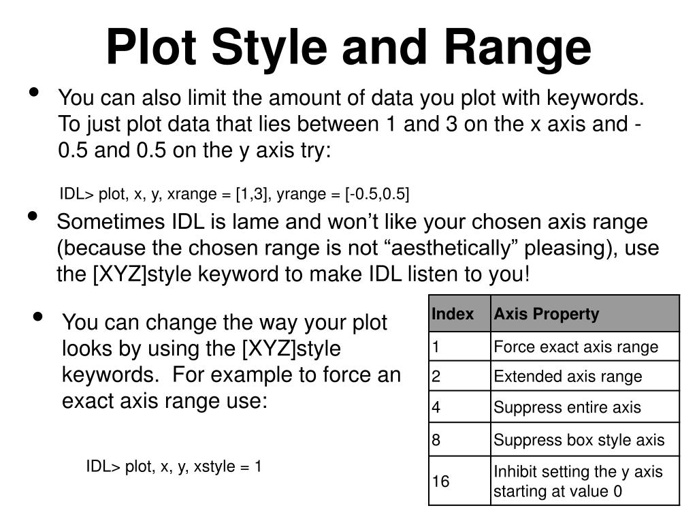Click the bullet dot before "You can change"
Image resolution: width=697 pixels, height=523 pixels.
coord(37,317)
